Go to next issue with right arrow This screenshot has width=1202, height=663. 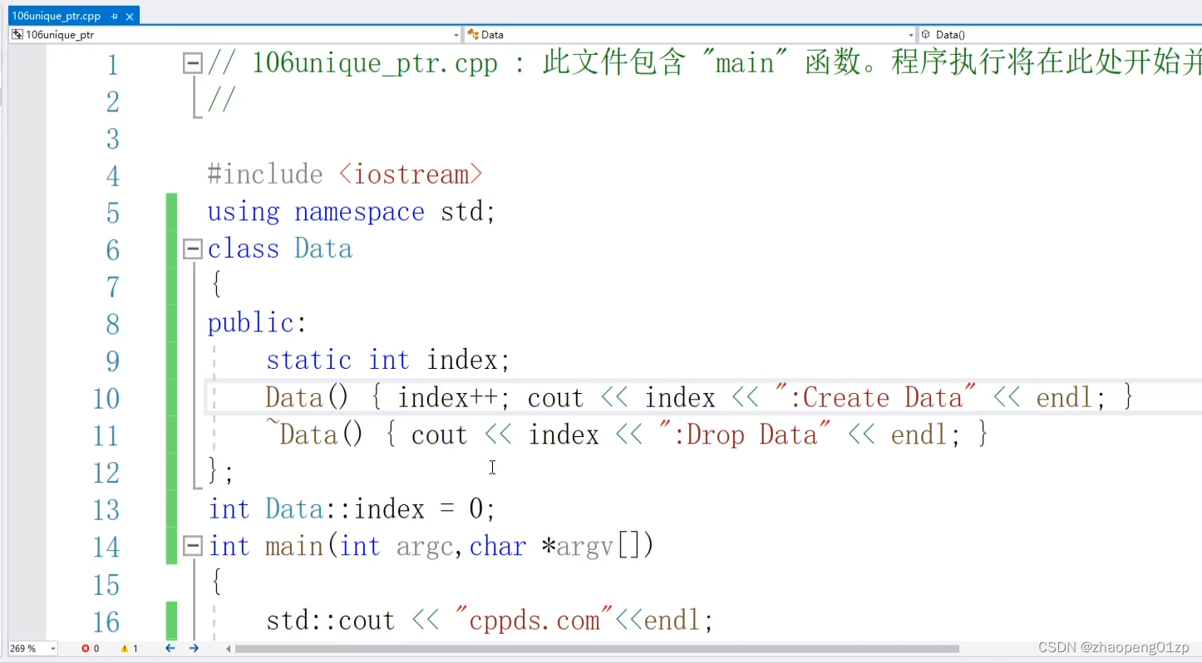click(194, 648)
